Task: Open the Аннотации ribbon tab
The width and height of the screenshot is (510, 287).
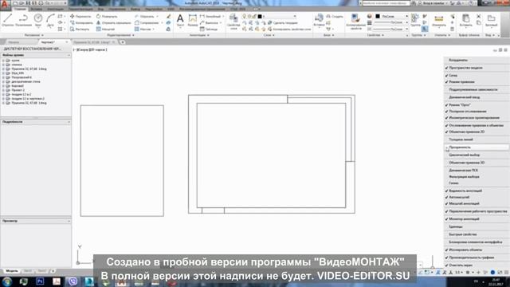Action: (x=55, y=9)
